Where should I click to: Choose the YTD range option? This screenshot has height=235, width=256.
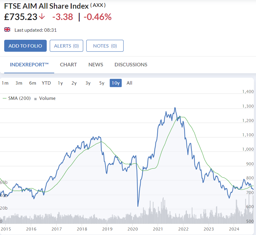coord(46,83)
